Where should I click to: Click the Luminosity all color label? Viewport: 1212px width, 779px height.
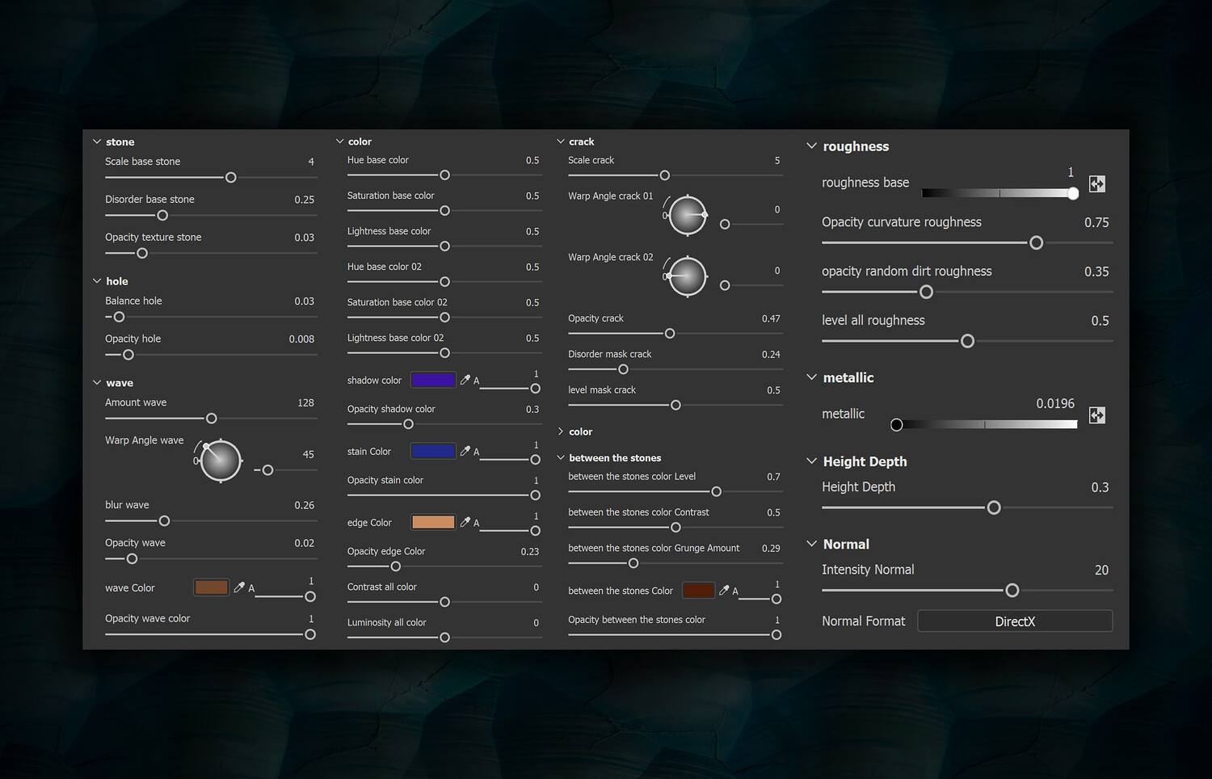[x=386, y=622]
